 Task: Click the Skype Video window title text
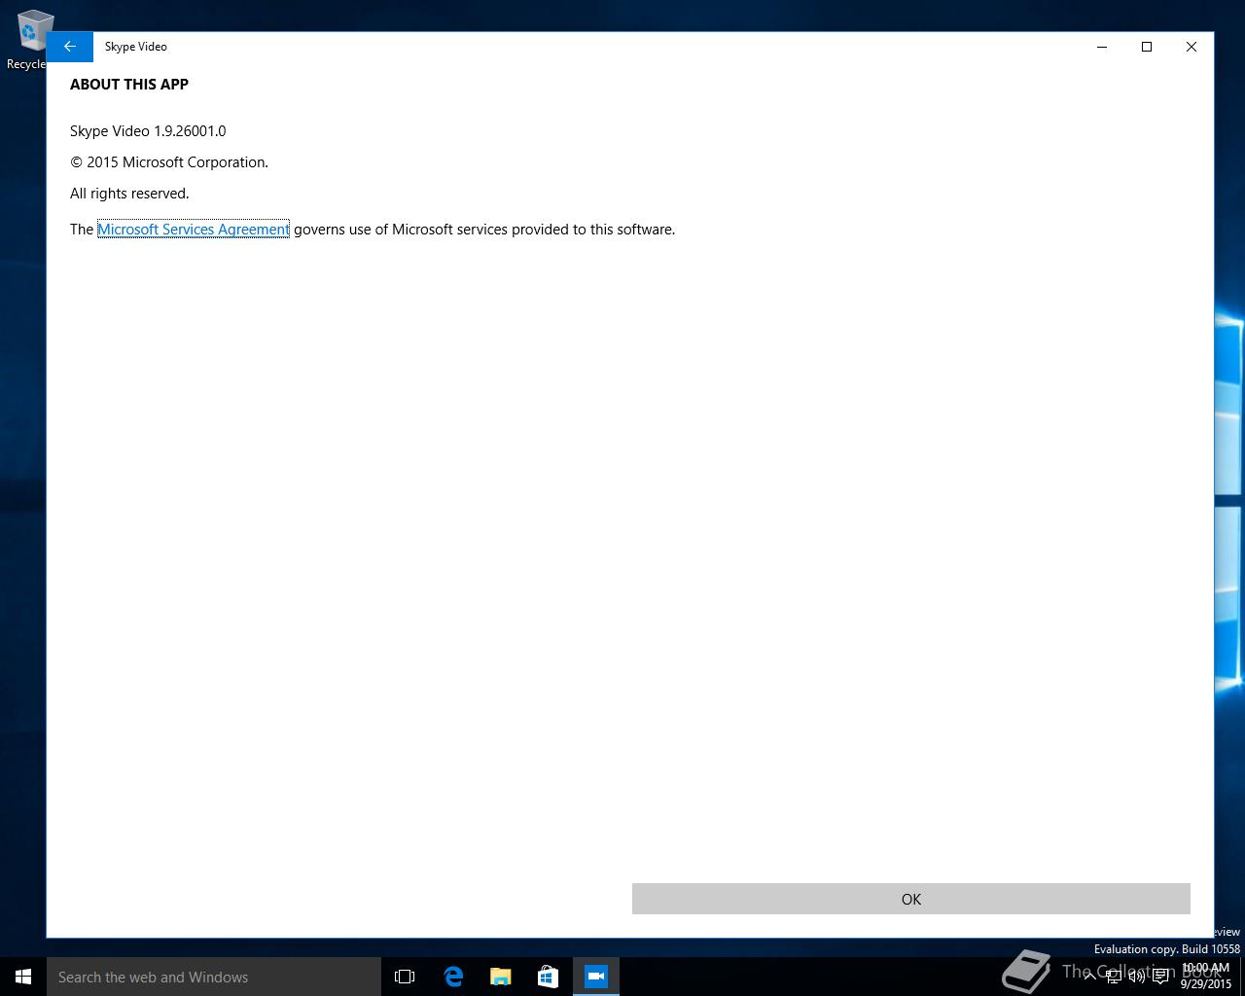pyautogui.click(x=136, y=47)
